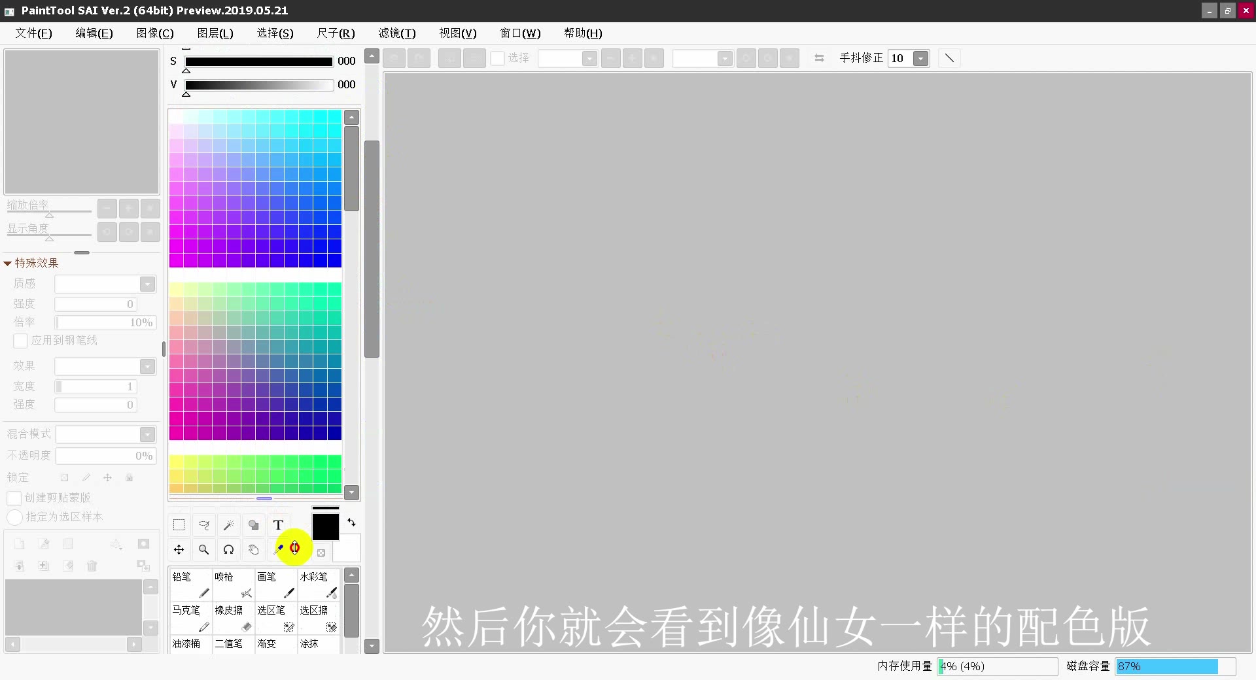Click the straight line mode icon
The width and height of the screenshot is (1256, 680).
pyautogui.click(x=949, y=58)
